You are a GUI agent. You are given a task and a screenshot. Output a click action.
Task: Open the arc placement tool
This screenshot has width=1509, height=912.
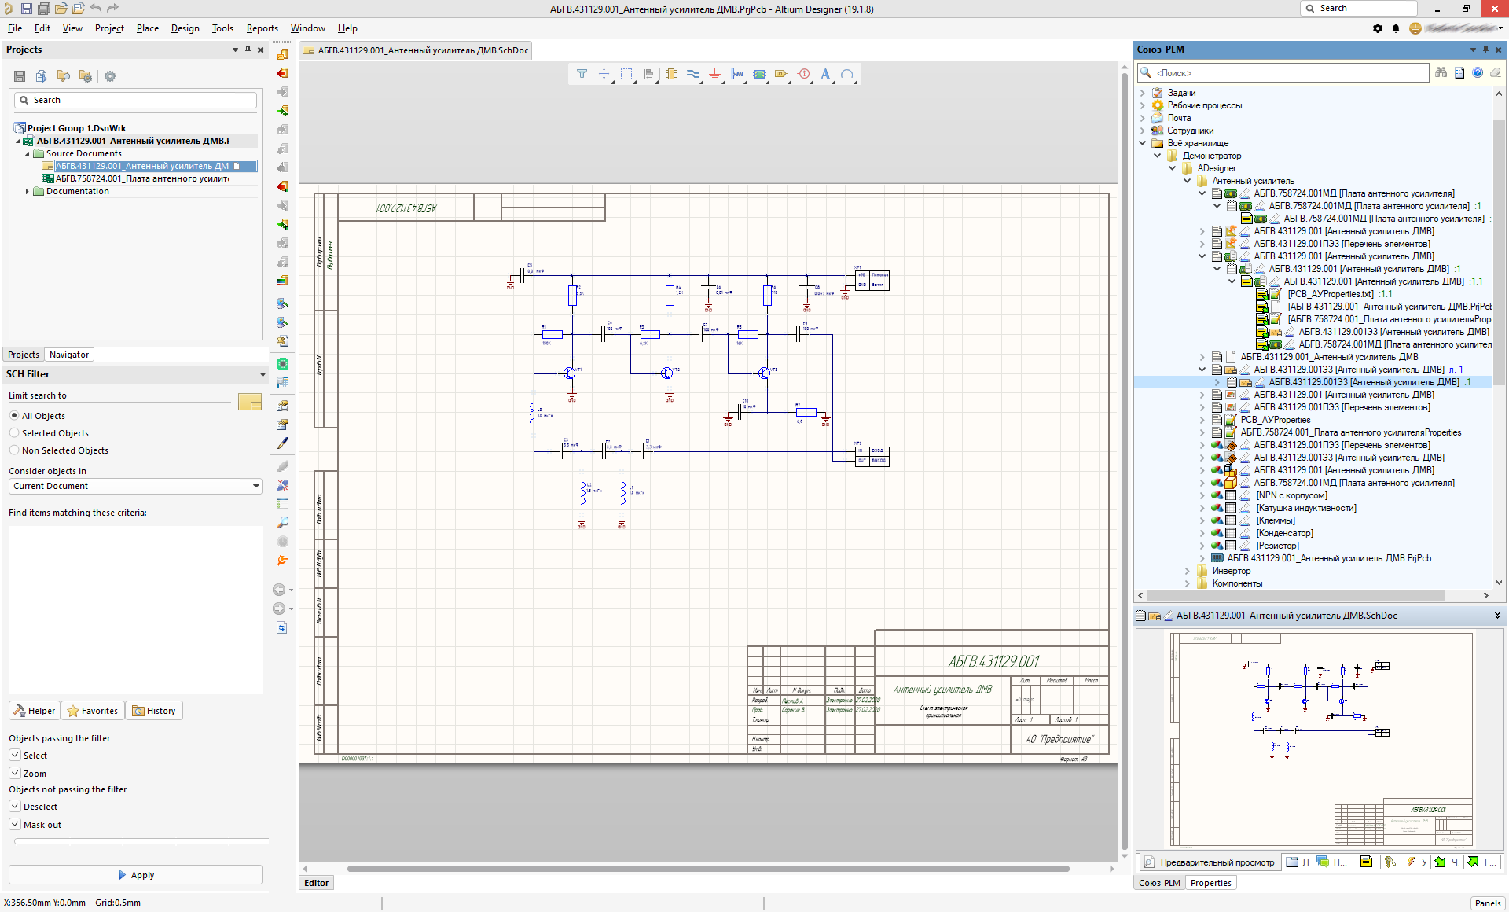click(x=847, y=74)
